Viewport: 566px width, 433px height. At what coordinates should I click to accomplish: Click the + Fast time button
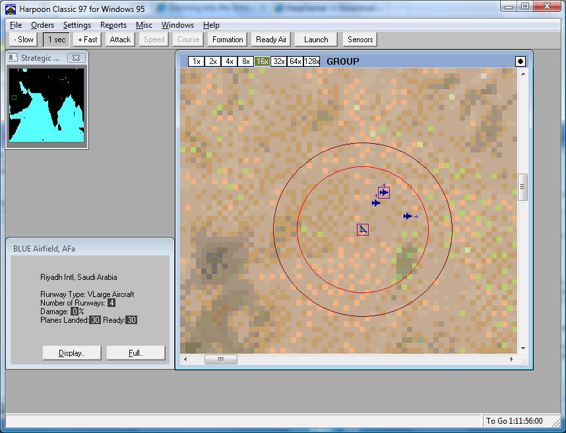87,40
